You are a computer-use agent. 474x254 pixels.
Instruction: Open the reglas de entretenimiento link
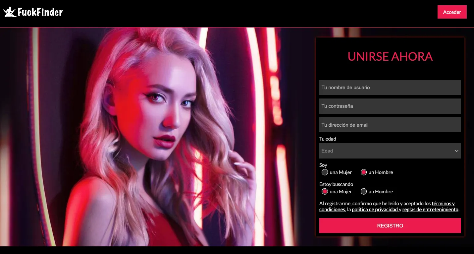click(x=430, y=210)
